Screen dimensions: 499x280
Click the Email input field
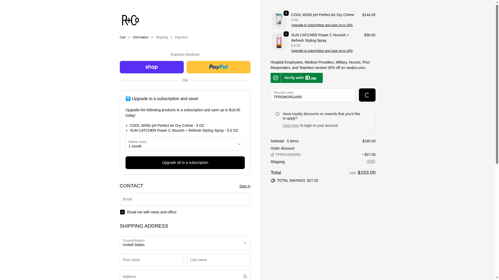point(185,199)
